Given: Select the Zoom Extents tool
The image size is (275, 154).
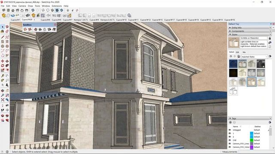Looking at the screenshot, I should click(3, 100).
